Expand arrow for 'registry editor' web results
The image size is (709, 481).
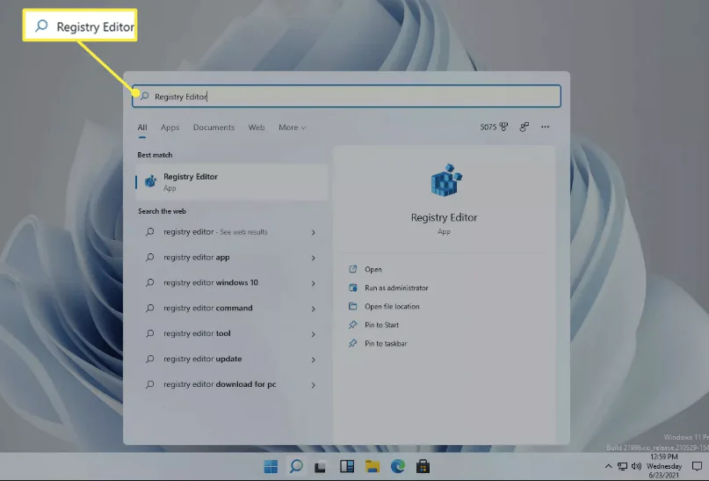[x=314, y=232]
